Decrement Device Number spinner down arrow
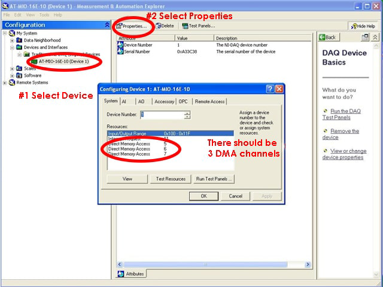 tap(187, 117)
